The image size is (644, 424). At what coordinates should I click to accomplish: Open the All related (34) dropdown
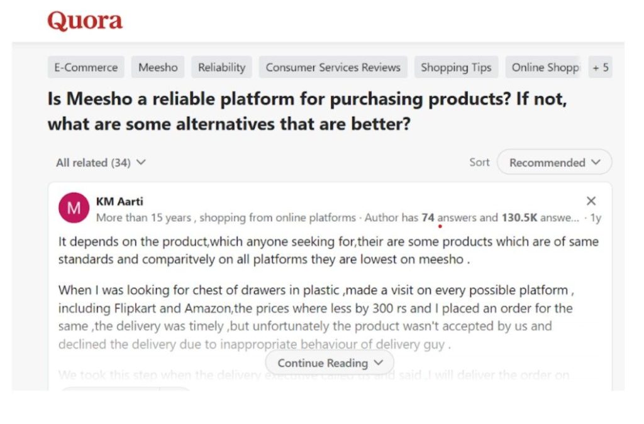[101, 162]
